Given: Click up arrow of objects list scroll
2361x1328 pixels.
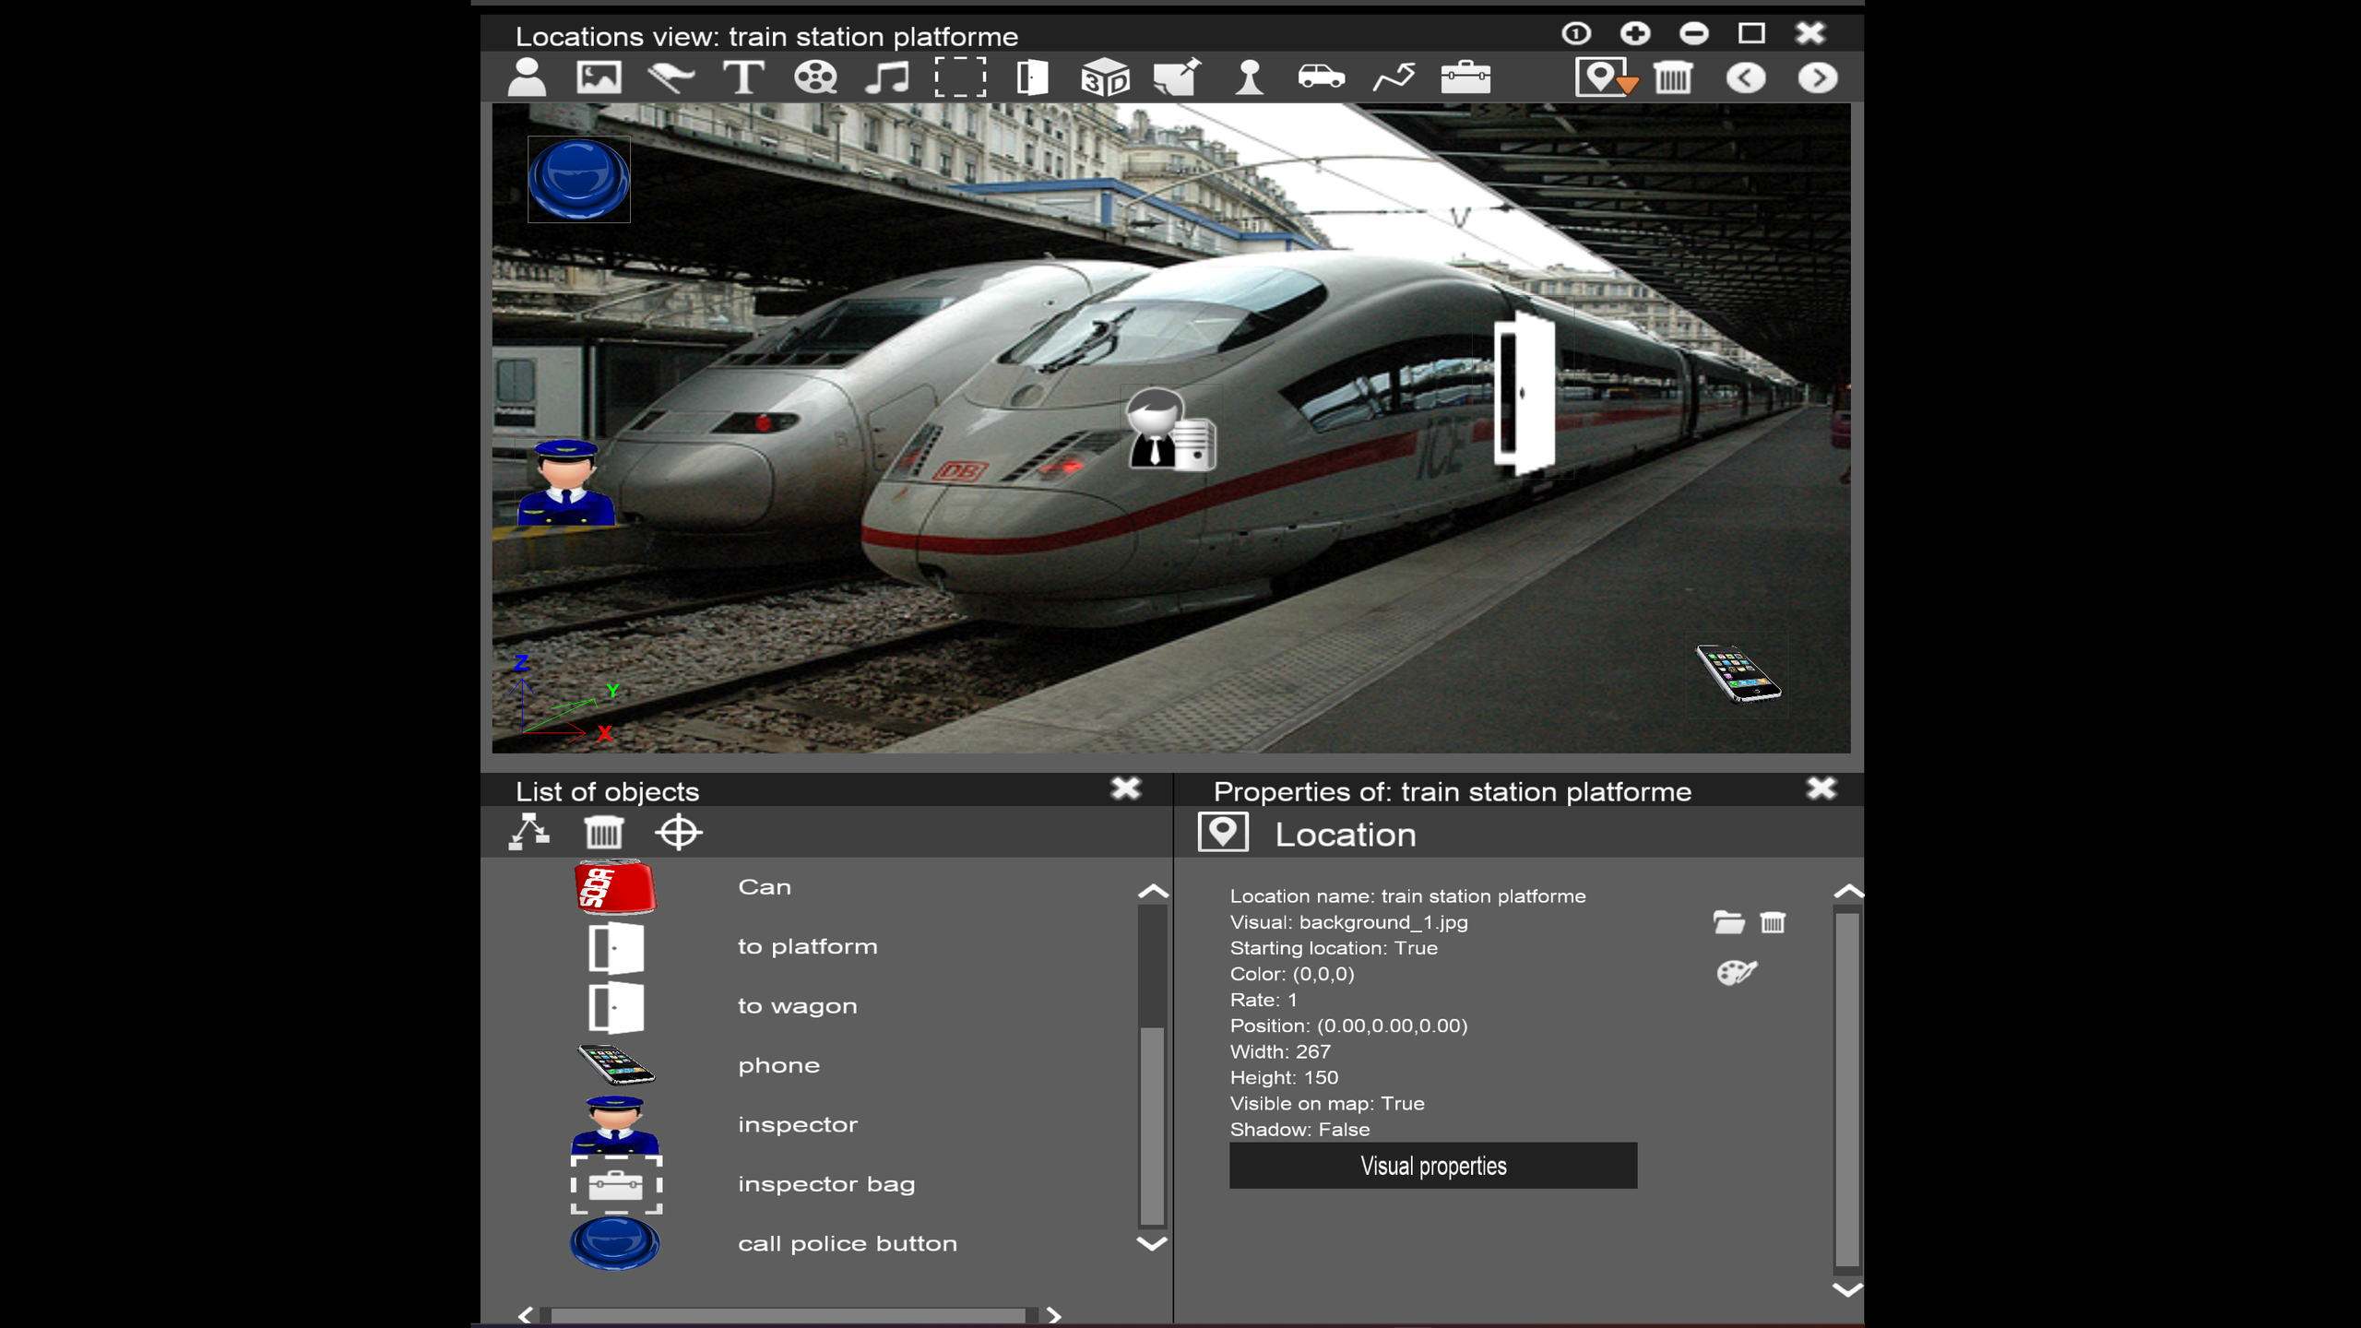Looking at the screenshot, I should (x=1153, y=891).
